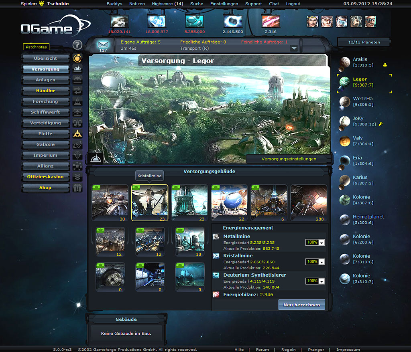
Task: Open the Schiffswerft menu
Action: click(x=45, y=112)
